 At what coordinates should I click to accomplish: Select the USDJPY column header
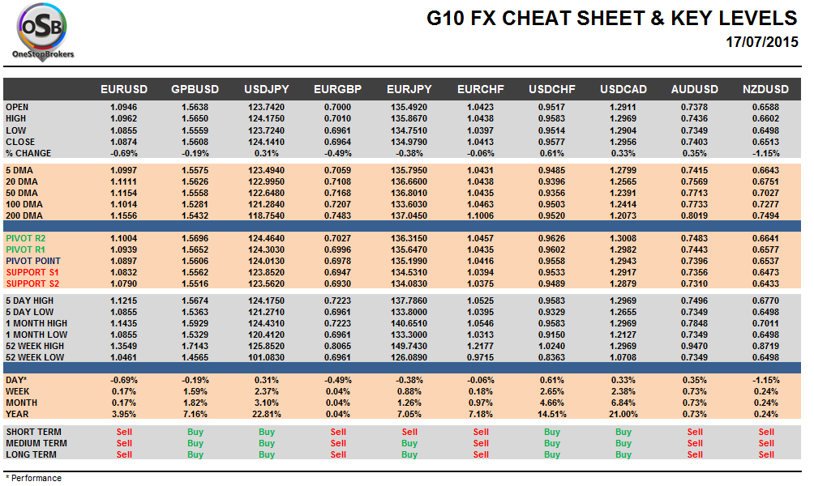[267, 89]
